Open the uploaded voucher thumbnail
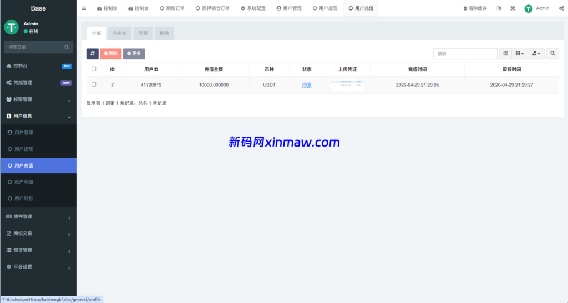The width and height of the screenshot is (568, 303). click(x=347, y=85)
